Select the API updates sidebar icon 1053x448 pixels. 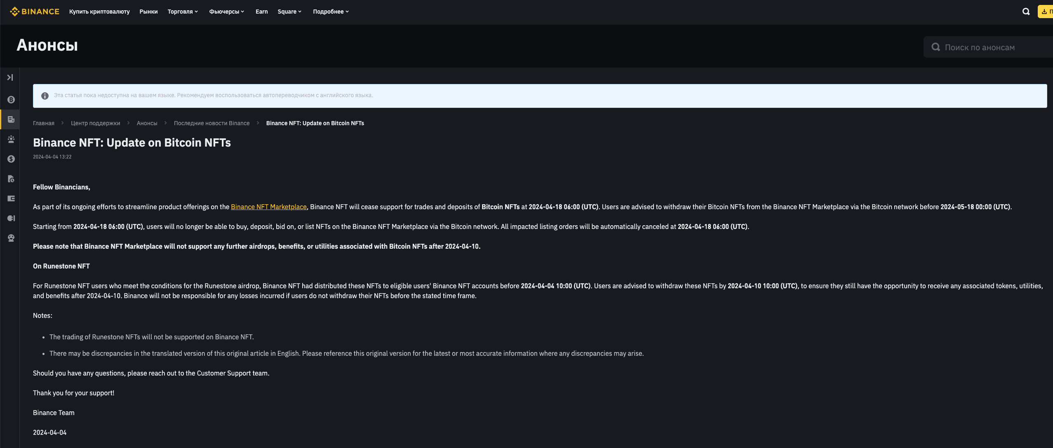pyautogui.click(x=11, y=218)
